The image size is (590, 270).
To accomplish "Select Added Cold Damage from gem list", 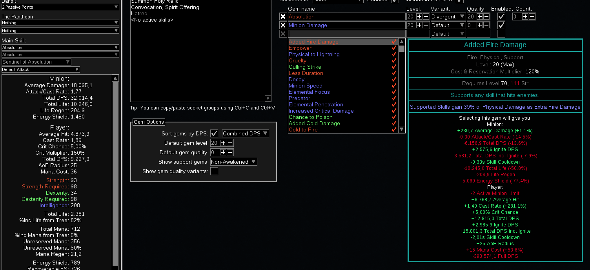I will 343,123.
